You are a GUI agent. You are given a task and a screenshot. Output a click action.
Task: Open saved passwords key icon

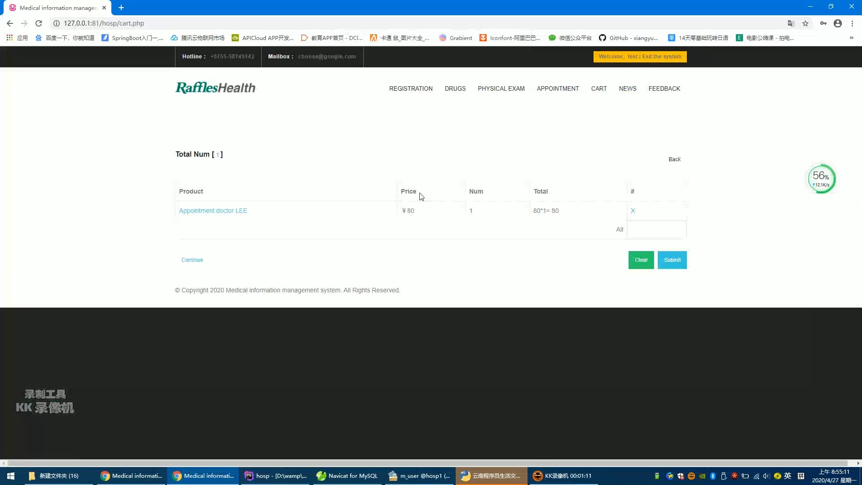(823, 23)
